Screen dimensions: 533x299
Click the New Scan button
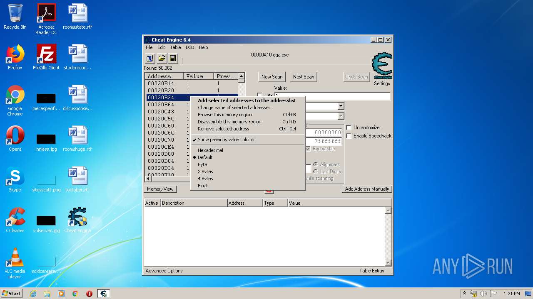[272, 77]
